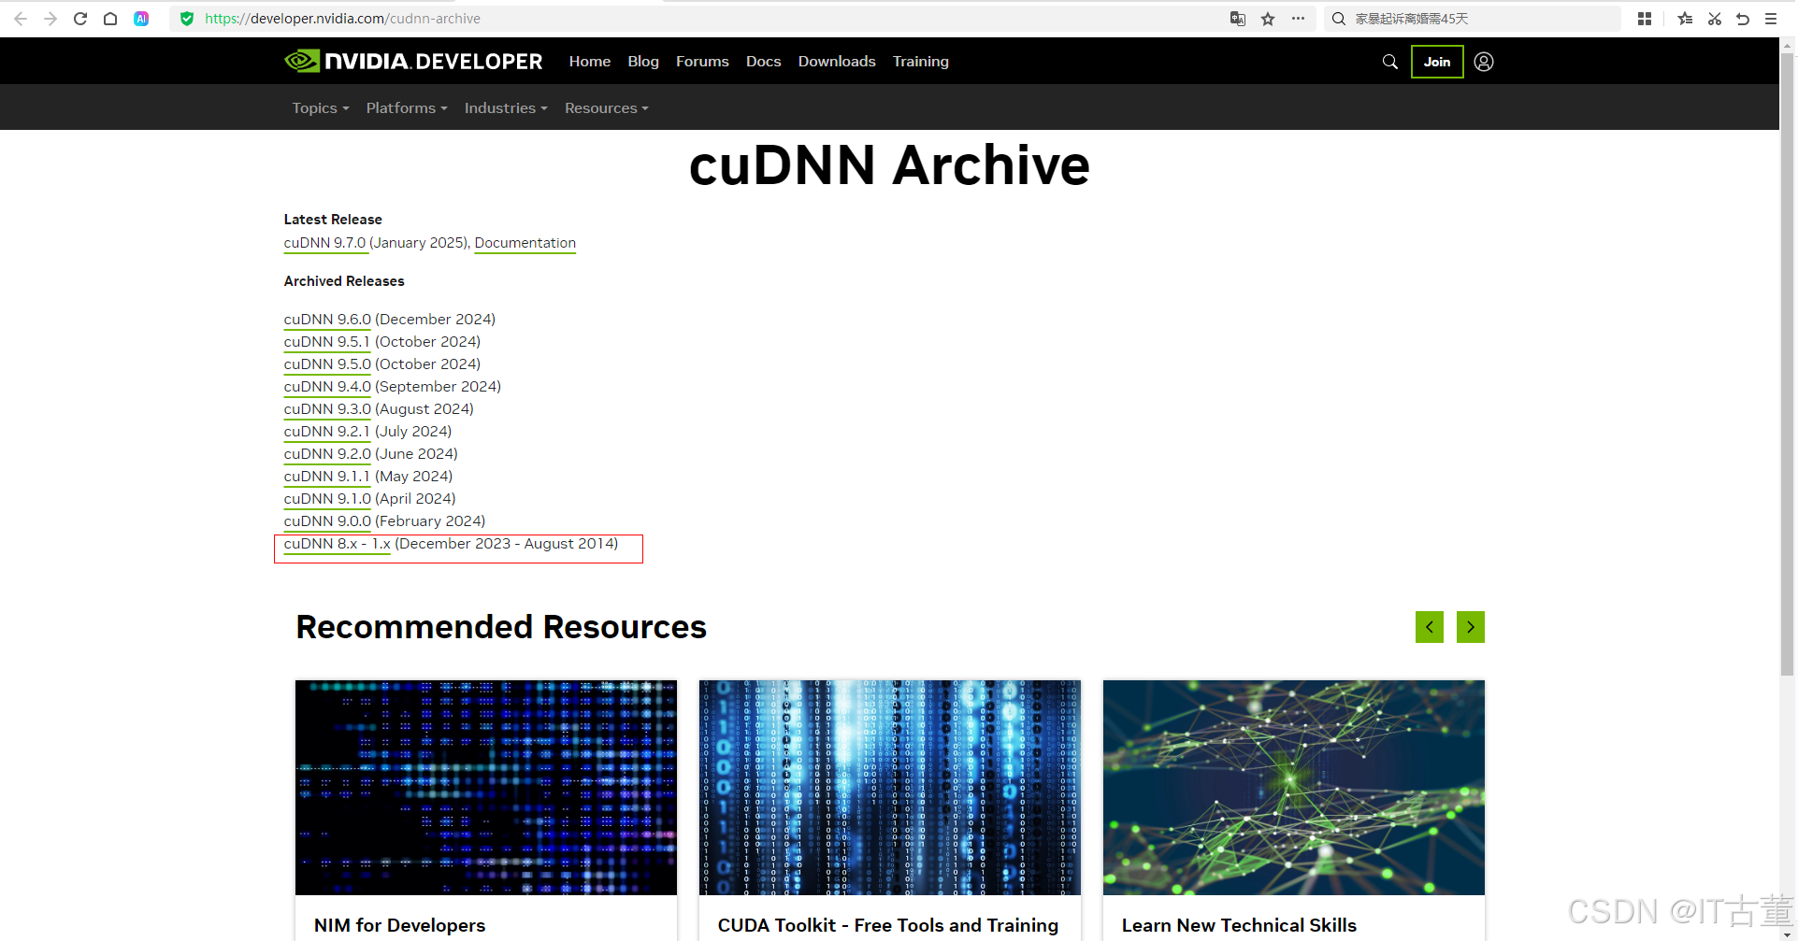Open the Forums menu item

[x=702, y=62]
